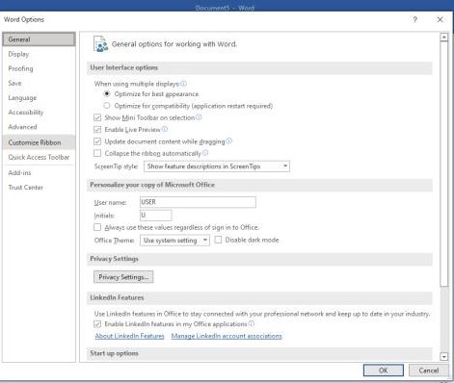Click the LinkedIn Features section heading

point(117,297)
